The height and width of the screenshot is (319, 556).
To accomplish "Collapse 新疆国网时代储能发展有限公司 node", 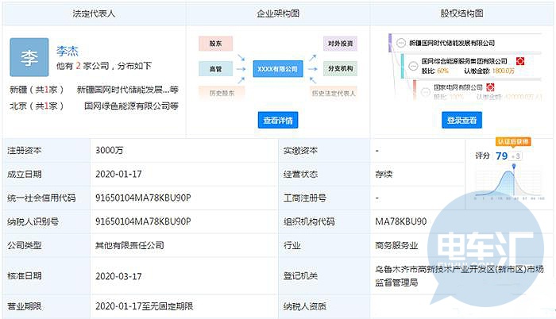I will 400,43.
